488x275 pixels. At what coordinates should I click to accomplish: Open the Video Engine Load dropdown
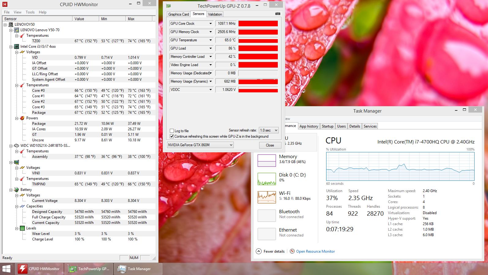point(210,65)
